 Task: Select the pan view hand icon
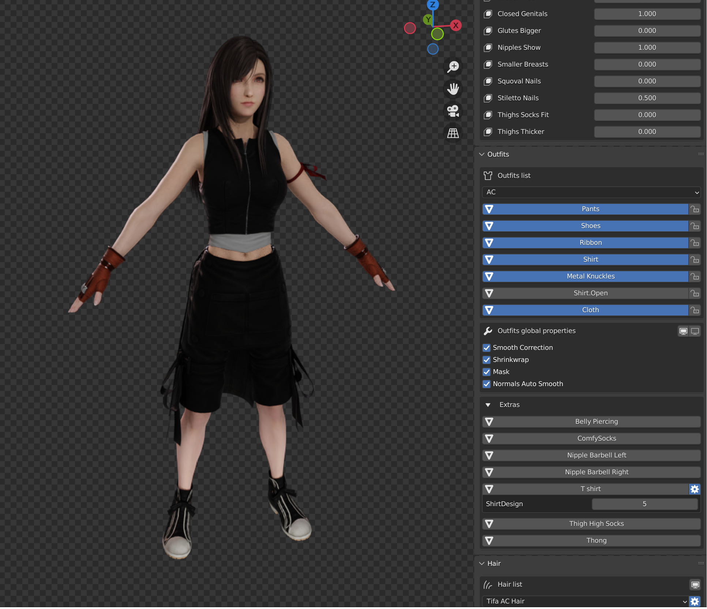pyautogui.click(x=453, y=89)
